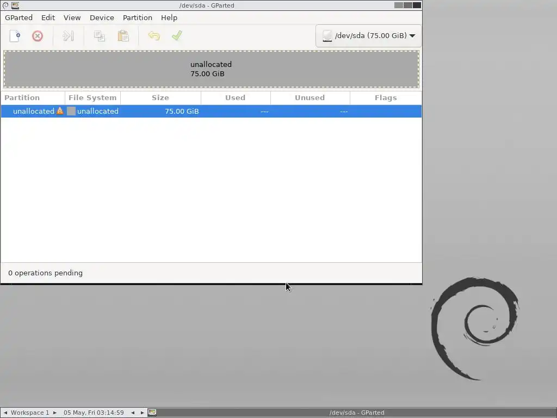Click the /dev/sda - GParted taskbar entry
The height and width of the screenshot is (418, 557).
(357, 413)
